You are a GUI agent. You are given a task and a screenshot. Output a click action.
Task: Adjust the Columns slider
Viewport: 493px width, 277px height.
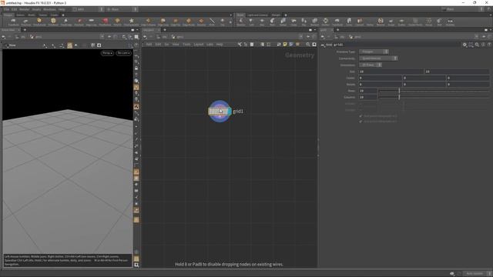[434, 98]
